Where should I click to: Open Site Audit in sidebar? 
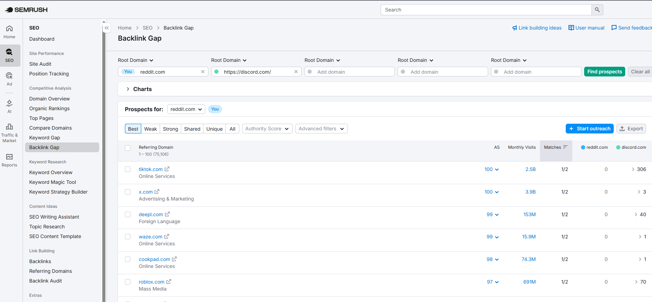tap(40, 64)
